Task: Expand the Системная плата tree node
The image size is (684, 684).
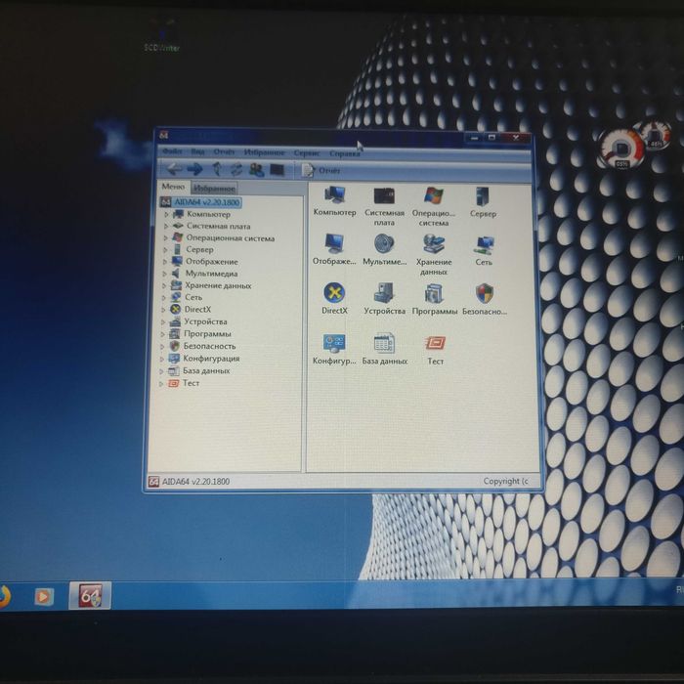Action: (x=166, y=226)
